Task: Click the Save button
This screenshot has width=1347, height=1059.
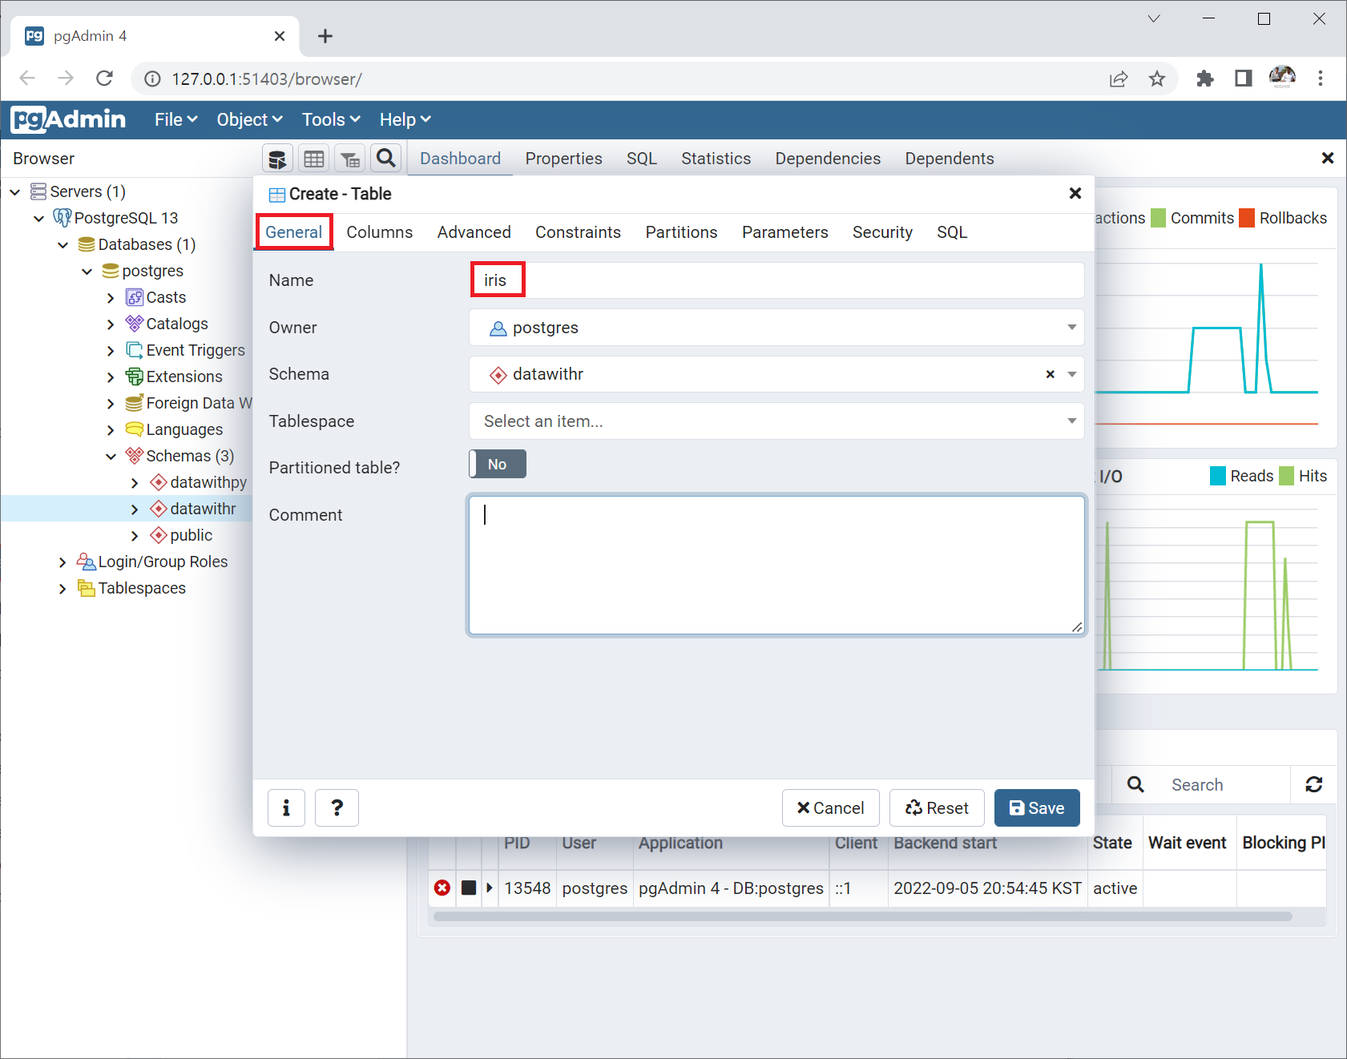Action: click(1036, 807)
